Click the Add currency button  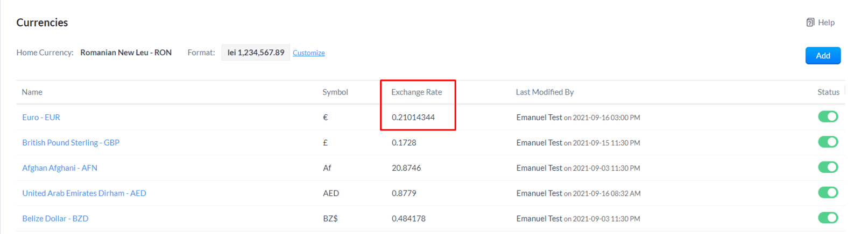[823, 56]
